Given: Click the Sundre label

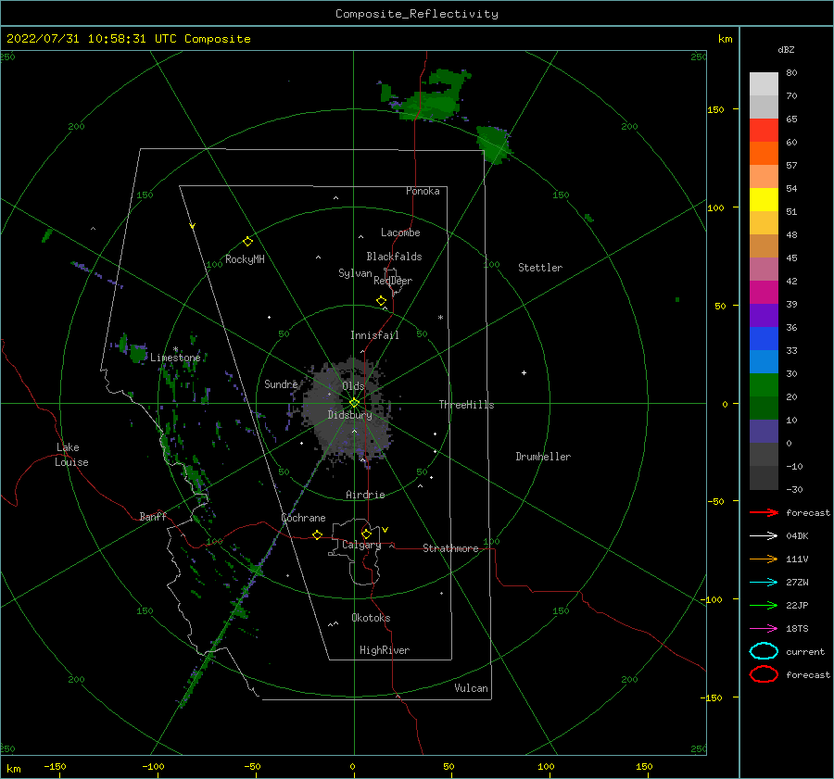Looking at the screenshot, I should 281,383.
